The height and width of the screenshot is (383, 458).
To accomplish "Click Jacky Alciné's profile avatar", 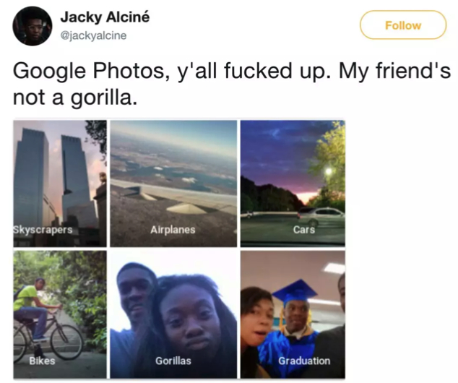I will 33,25.
